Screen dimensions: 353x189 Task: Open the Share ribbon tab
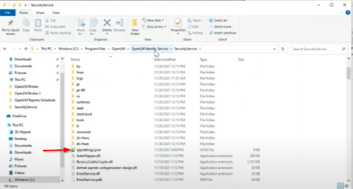[x=41, y=13]
